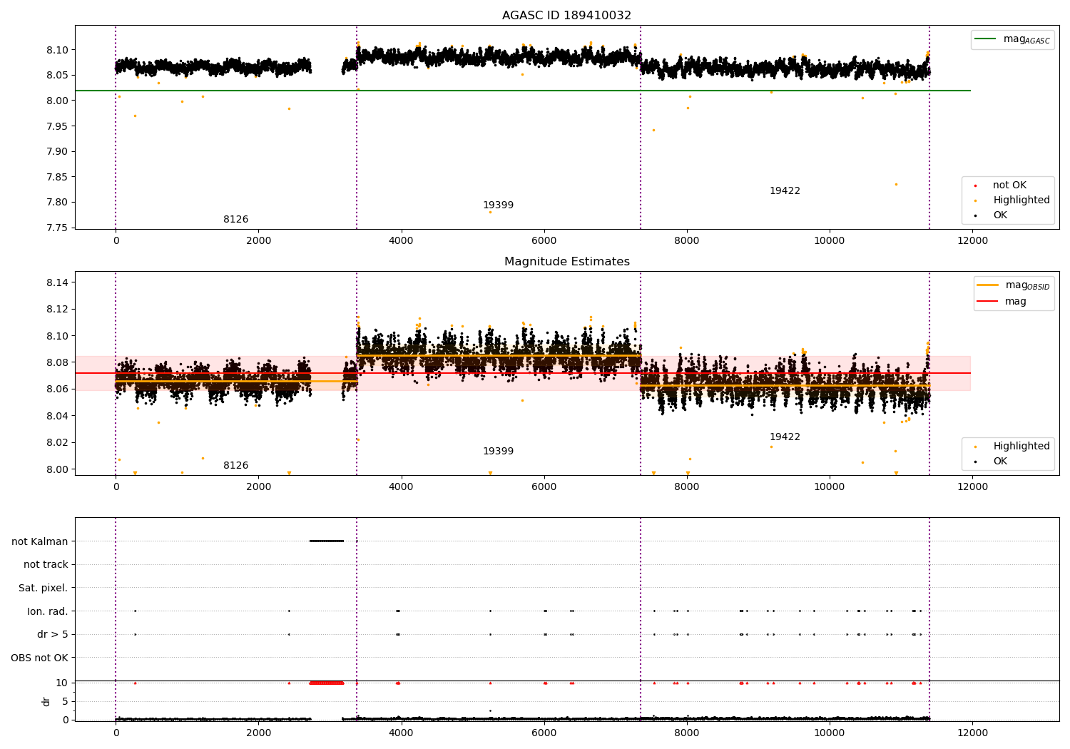
Task: Click the mag OBSID legend label
Action: [1027, 285]
